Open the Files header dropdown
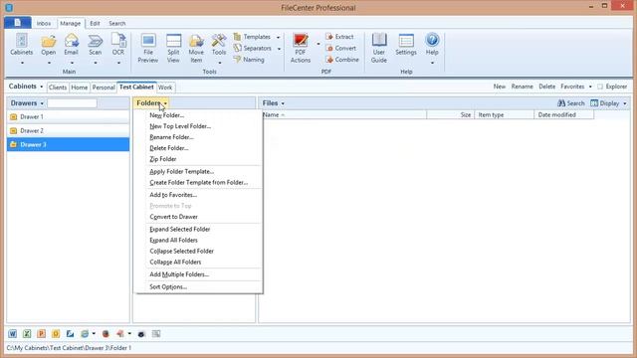The height and width of the screenshot is (358, 637). (283, 103)
